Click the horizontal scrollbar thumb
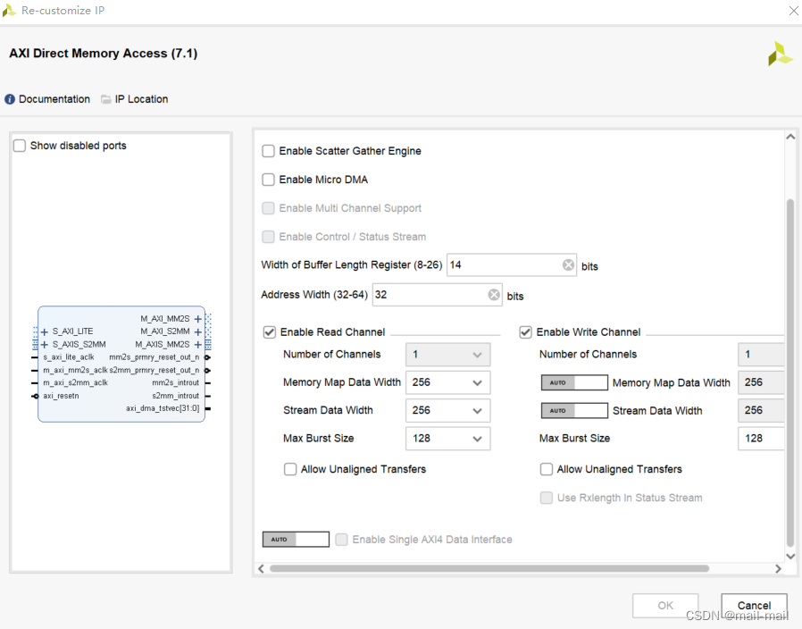The height and width of the screenshot is (629, 802). coord(489,568)
